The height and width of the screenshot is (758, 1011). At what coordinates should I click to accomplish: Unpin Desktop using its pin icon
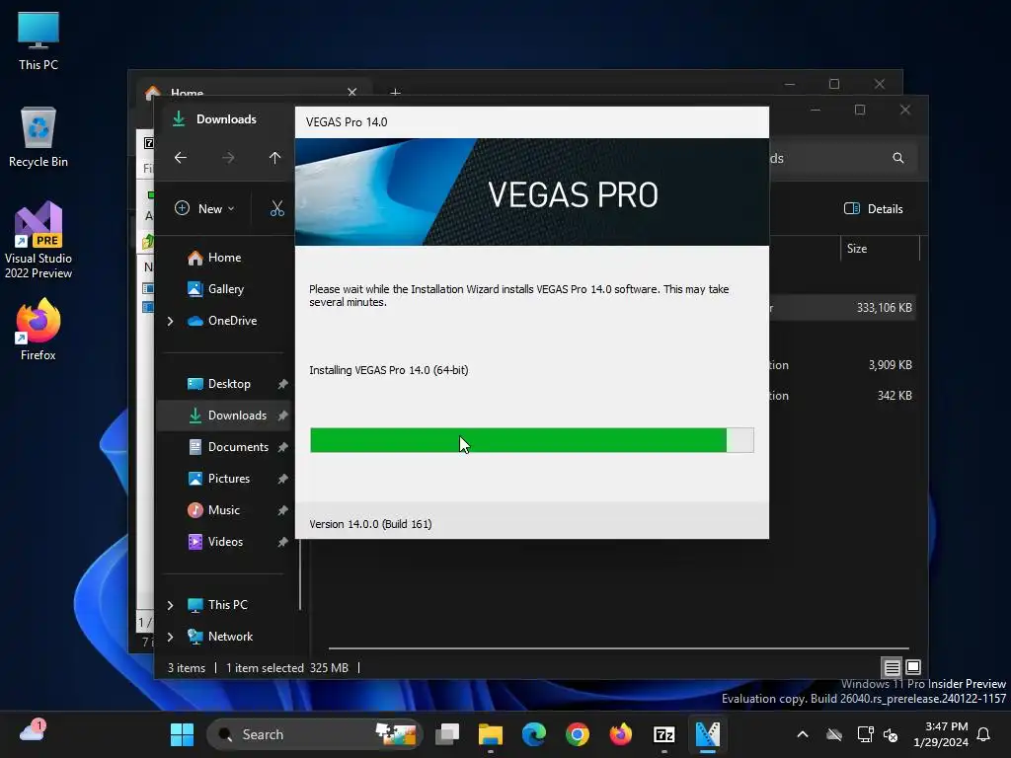282,384
